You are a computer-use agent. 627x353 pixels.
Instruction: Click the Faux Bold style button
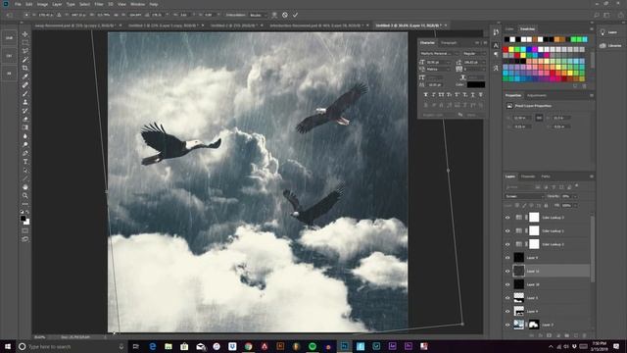pyautogui.click(x=425, y=95)
